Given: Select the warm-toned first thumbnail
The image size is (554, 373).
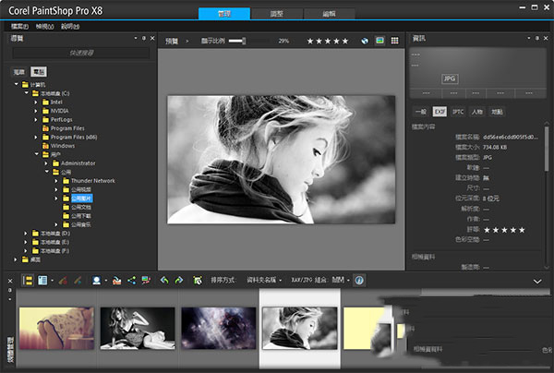Looking at the screenshot, I should pos(56,328).
